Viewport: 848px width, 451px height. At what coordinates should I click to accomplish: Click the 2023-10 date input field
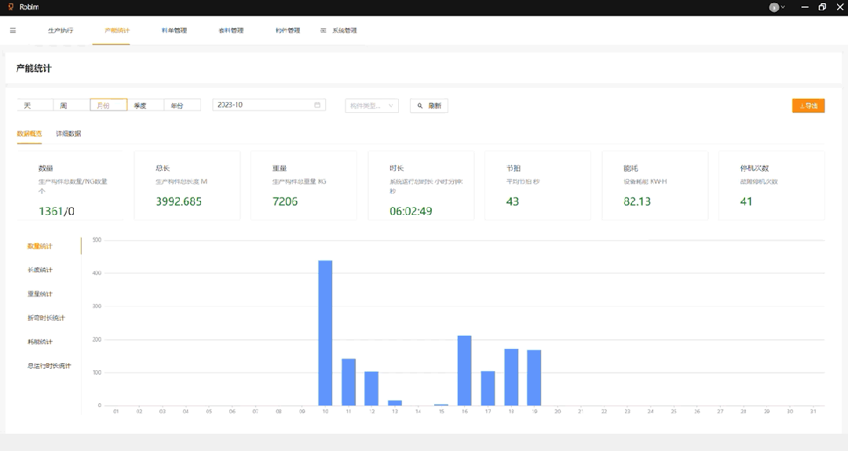coord(269,105)
